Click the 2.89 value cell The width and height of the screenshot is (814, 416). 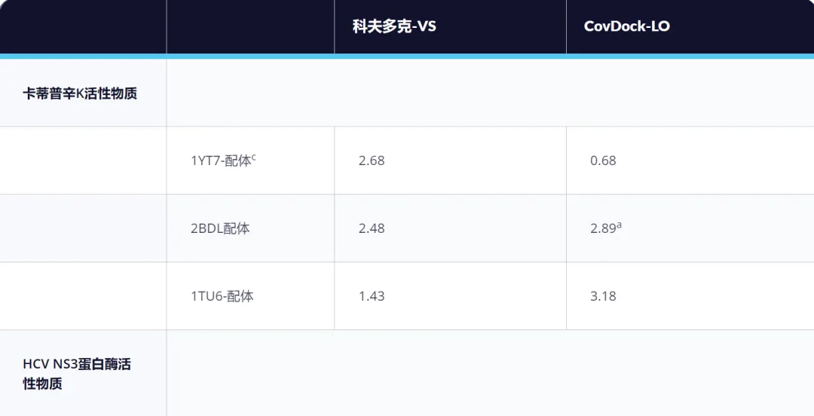pyautogui.click(x=690, y=228)
